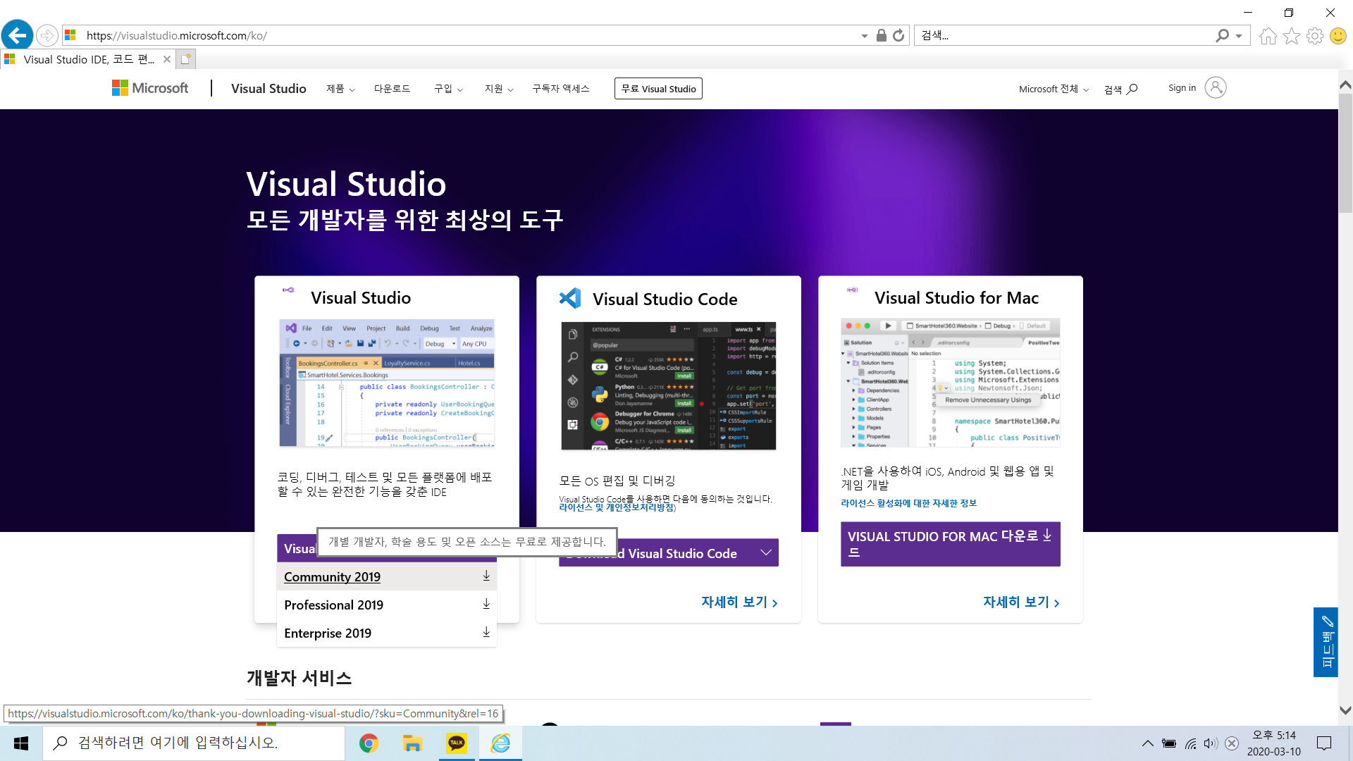Expand the 구입 menu
This screenshot has width=1353, height=761.
pos(448,89)
